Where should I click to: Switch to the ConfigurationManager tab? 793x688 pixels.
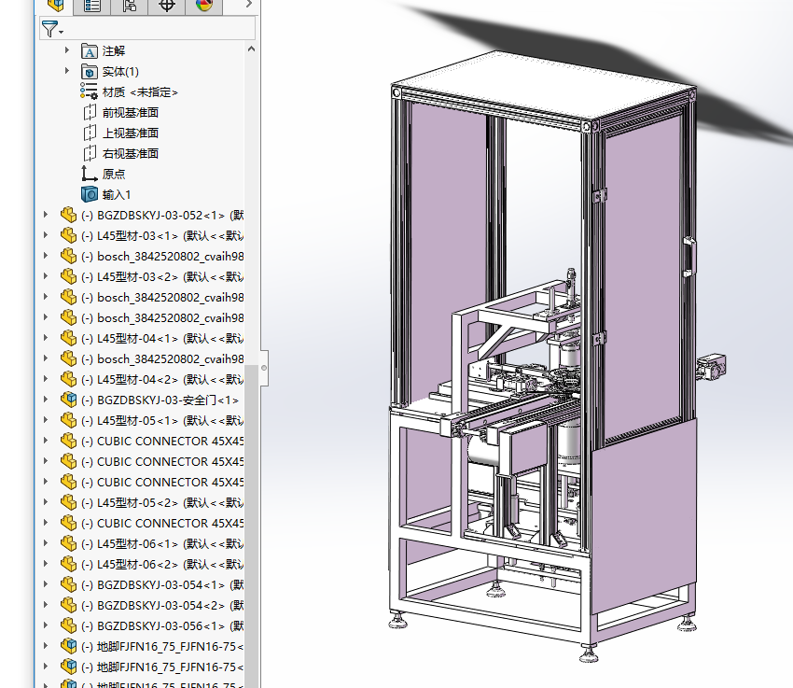click(x=130, y=6)
